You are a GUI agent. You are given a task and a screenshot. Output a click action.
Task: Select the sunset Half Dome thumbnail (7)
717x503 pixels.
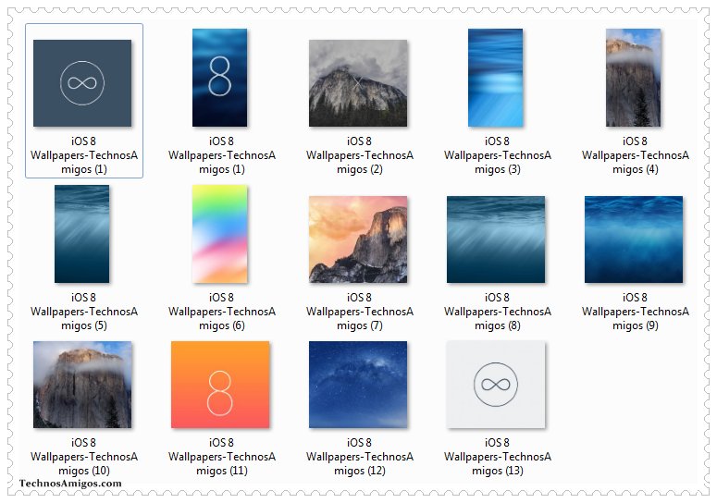point(358,239)
